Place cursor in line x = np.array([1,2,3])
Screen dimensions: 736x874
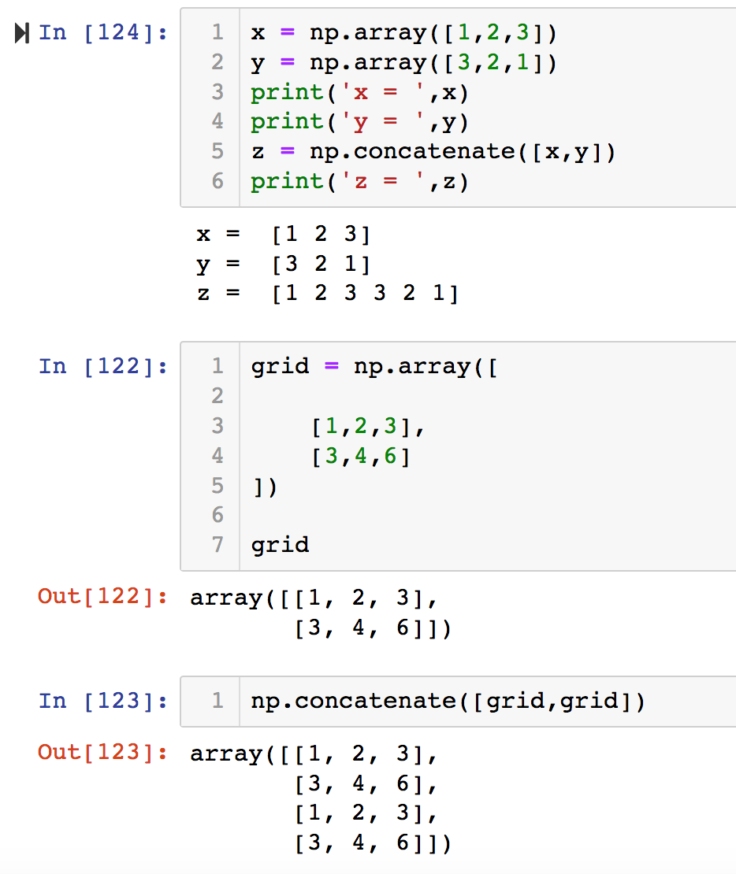[404, 33]
